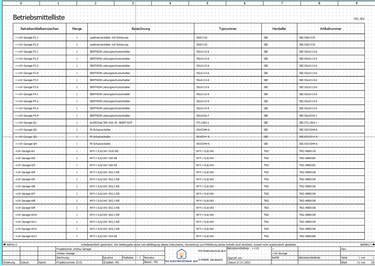Select the Bezeichnung column header
The width and height of the screenshot is (375, 266).
(141, 29)
